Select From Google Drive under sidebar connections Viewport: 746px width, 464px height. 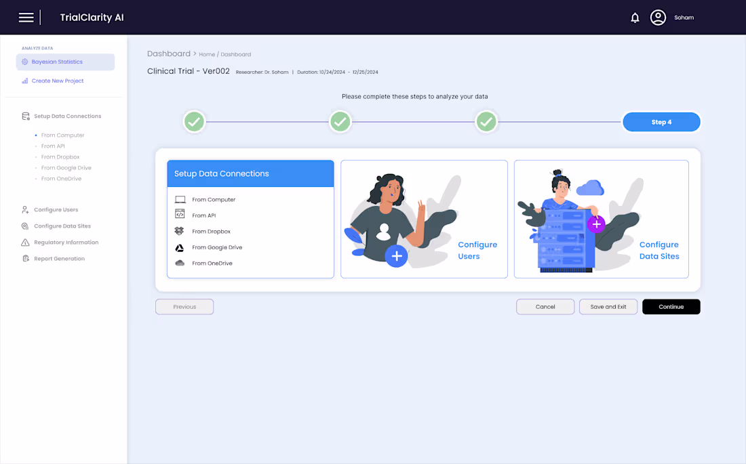point(66,167)
